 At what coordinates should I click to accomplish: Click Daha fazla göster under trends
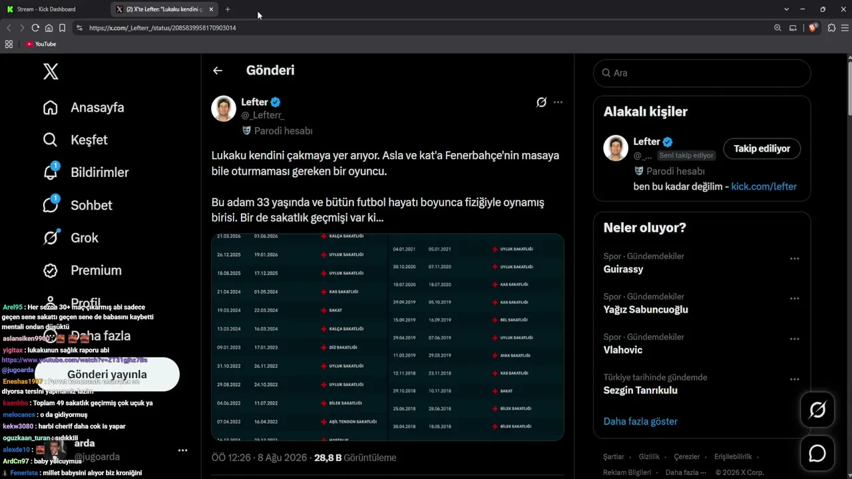coord(640,421)
